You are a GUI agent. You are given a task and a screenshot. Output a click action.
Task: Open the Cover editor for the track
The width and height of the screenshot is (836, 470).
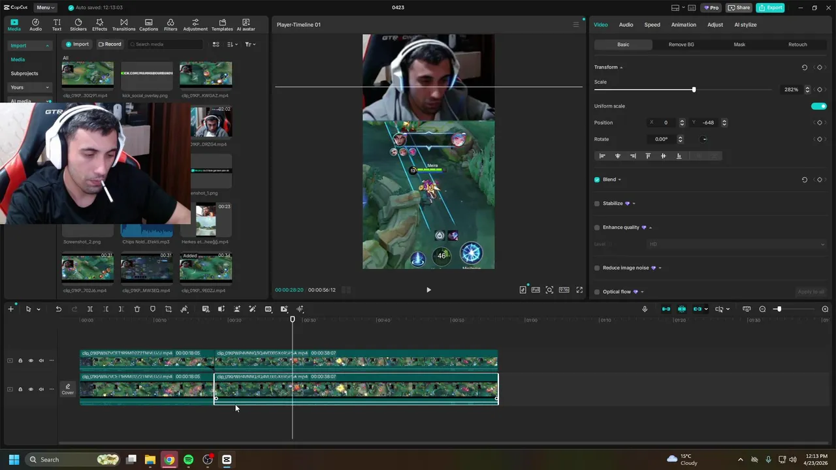(68, 389)
